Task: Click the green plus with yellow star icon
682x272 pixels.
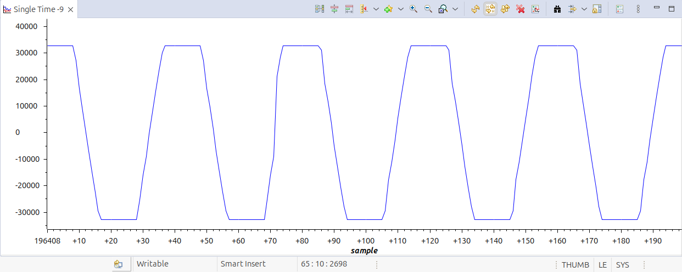Action: coord(388,9)
